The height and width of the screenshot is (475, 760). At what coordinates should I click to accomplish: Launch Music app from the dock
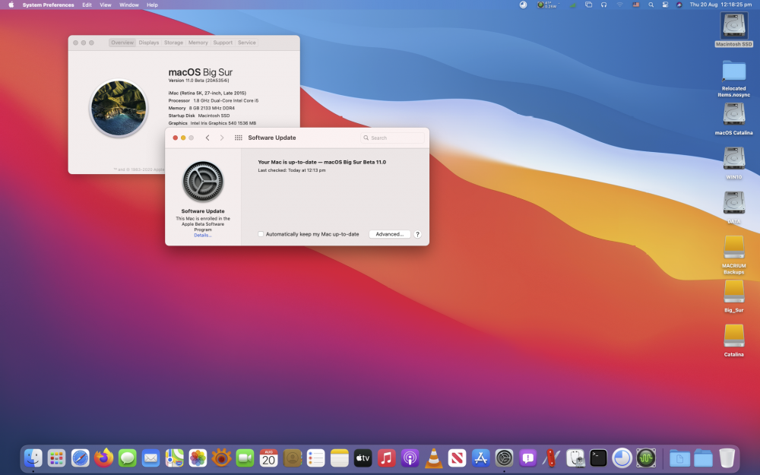[386, 458]
